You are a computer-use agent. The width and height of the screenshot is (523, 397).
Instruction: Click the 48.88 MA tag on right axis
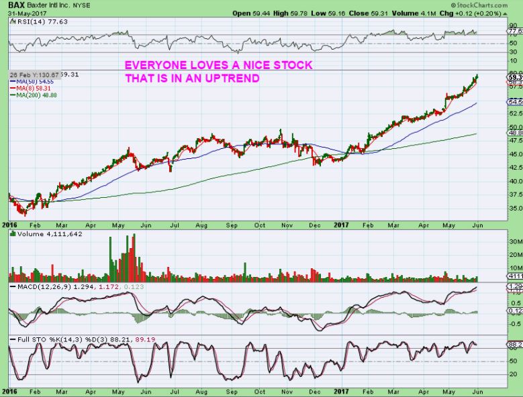pyautogui.click(x=515, y=133)
